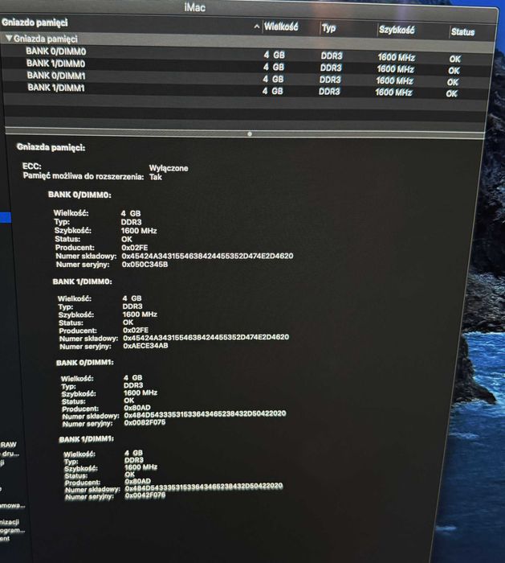Click the Gniazda pamięci: details heading

click(x=51, y=147)
